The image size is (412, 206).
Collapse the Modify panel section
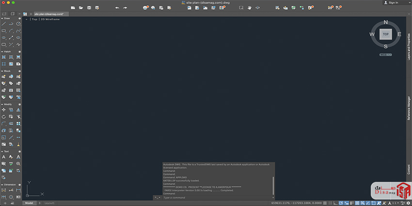2,104
